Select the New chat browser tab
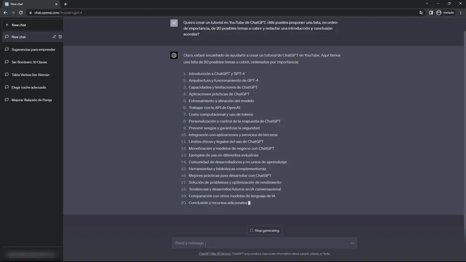 coord(31,4)
